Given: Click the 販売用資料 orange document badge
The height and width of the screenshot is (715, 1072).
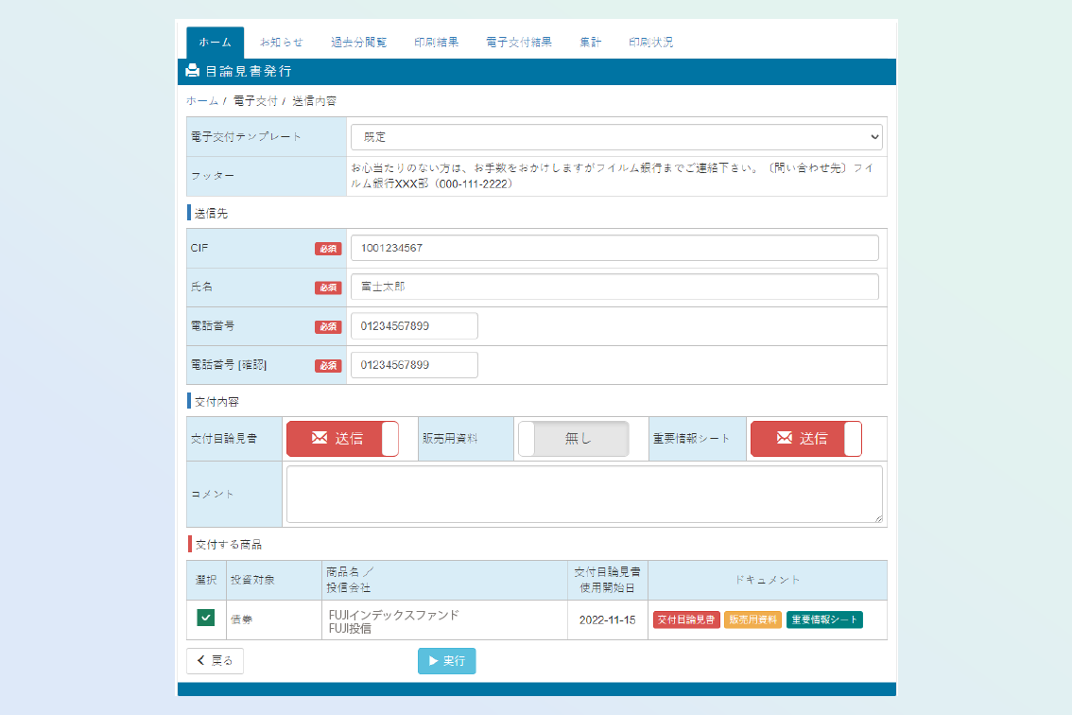Looking at the screenshot, I should (x=752, y=619).
